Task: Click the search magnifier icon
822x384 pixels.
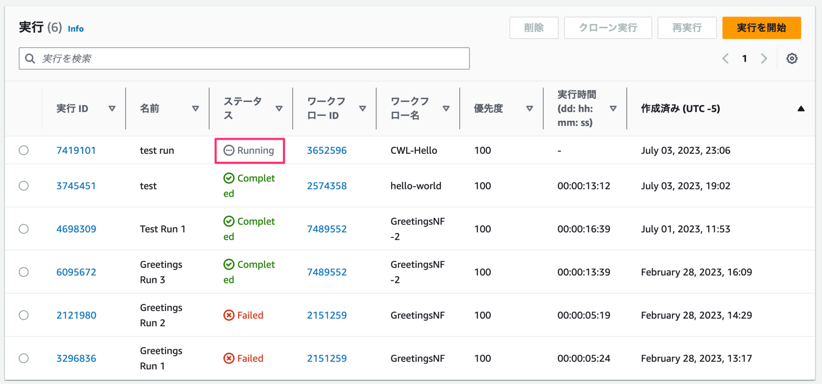Action: (x=30, y=59)
